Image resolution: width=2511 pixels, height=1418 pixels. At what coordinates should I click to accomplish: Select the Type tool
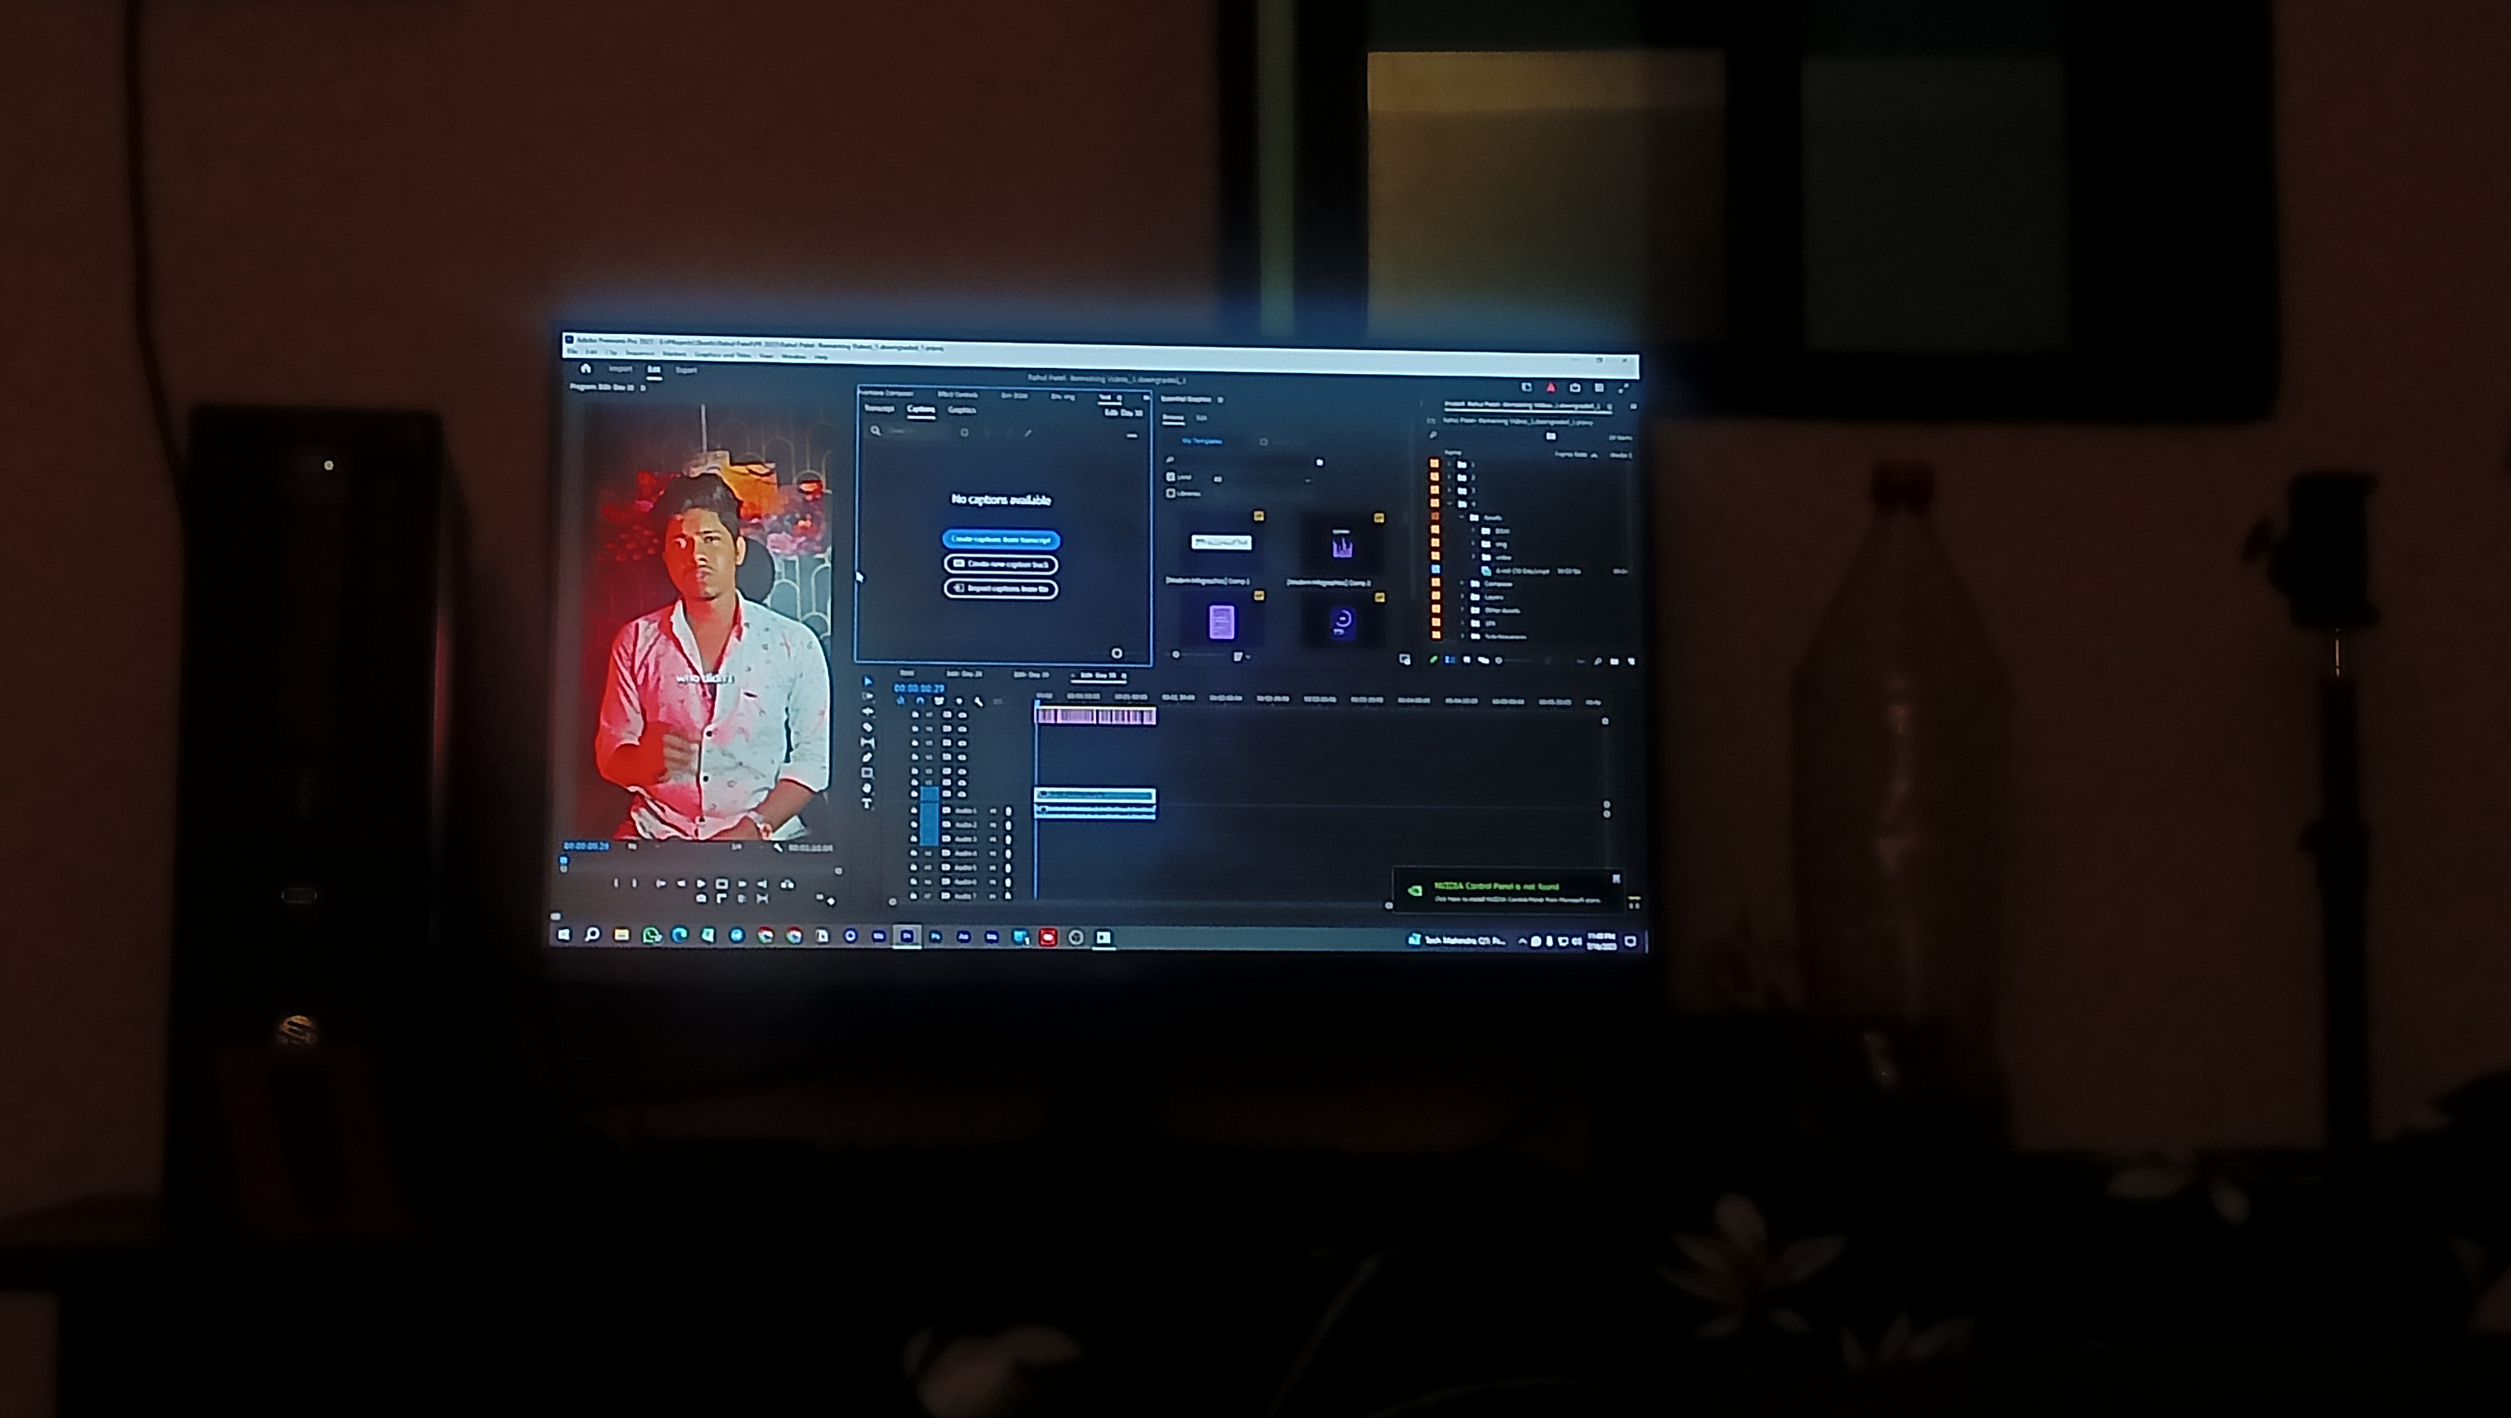868,805
